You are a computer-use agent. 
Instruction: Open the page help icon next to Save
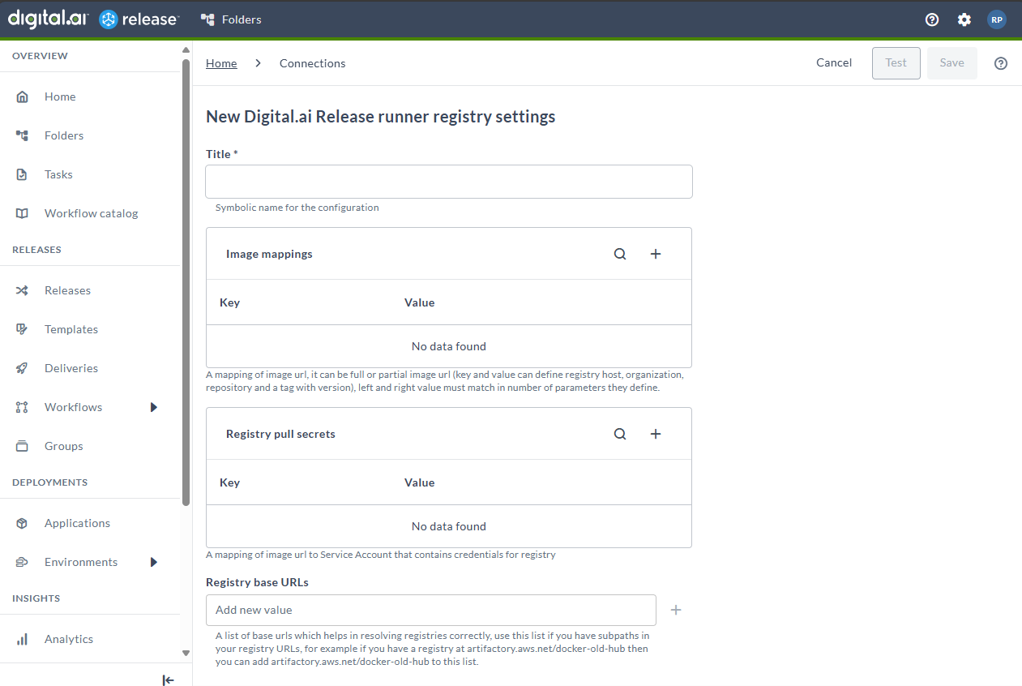click(x=1001, y=63)
